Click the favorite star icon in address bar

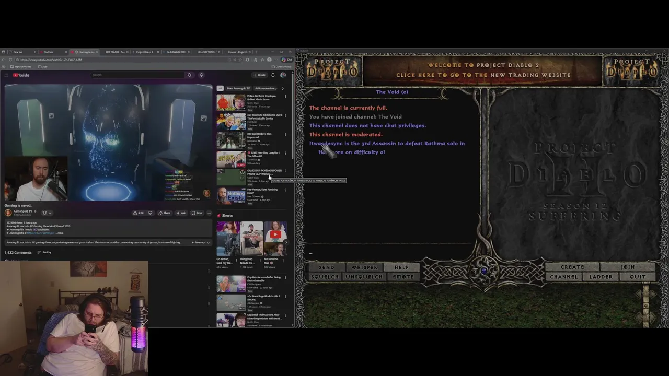click(240, 60)
